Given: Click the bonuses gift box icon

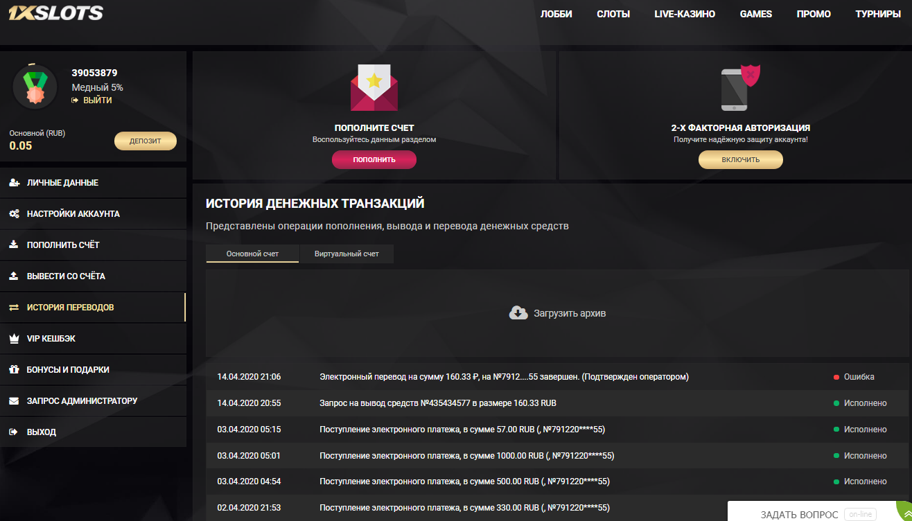Looking at the screenshot, I should [14, 370].
